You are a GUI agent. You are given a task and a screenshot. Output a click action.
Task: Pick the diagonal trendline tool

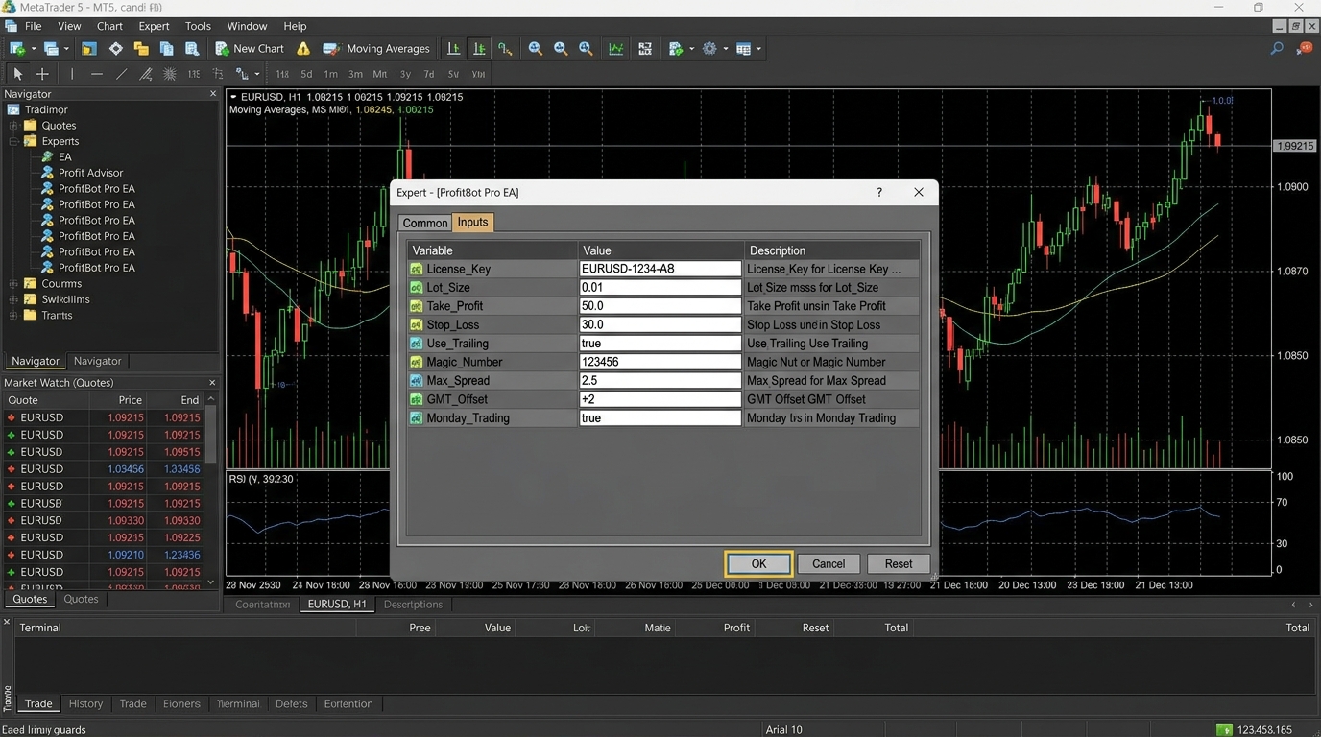tap(121, 74)
